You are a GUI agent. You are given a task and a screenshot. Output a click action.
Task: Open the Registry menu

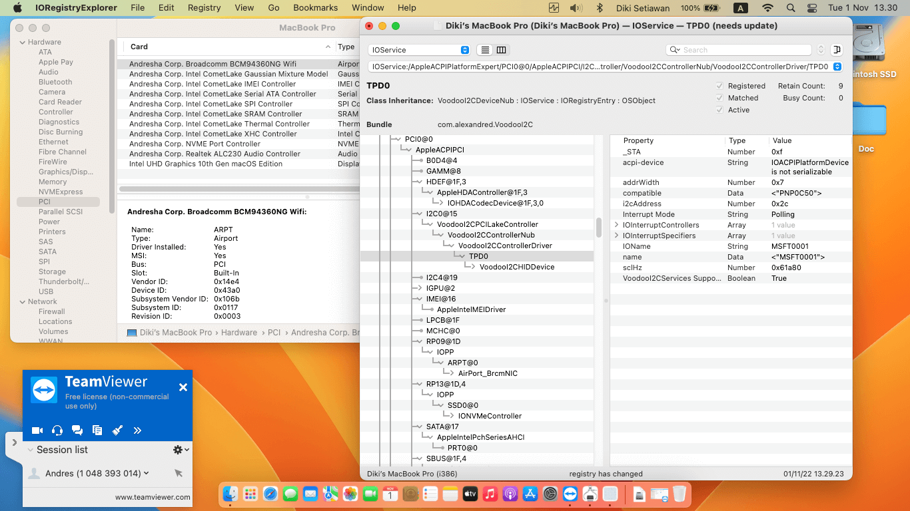pyautogui.click(x=204, y=8)
